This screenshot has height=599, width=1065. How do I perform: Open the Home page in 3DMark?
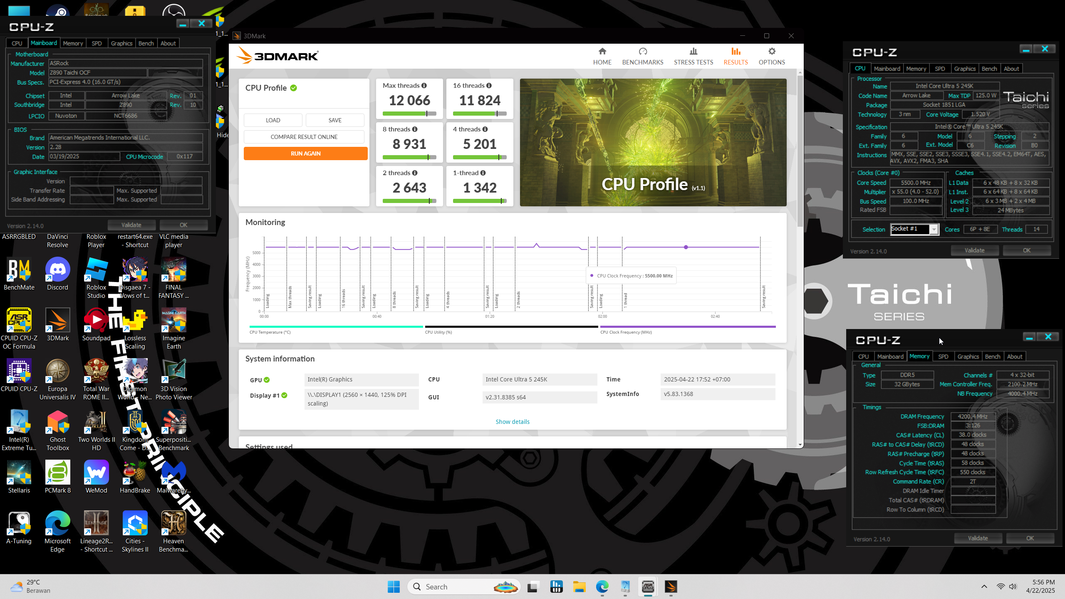pos(602,56)
